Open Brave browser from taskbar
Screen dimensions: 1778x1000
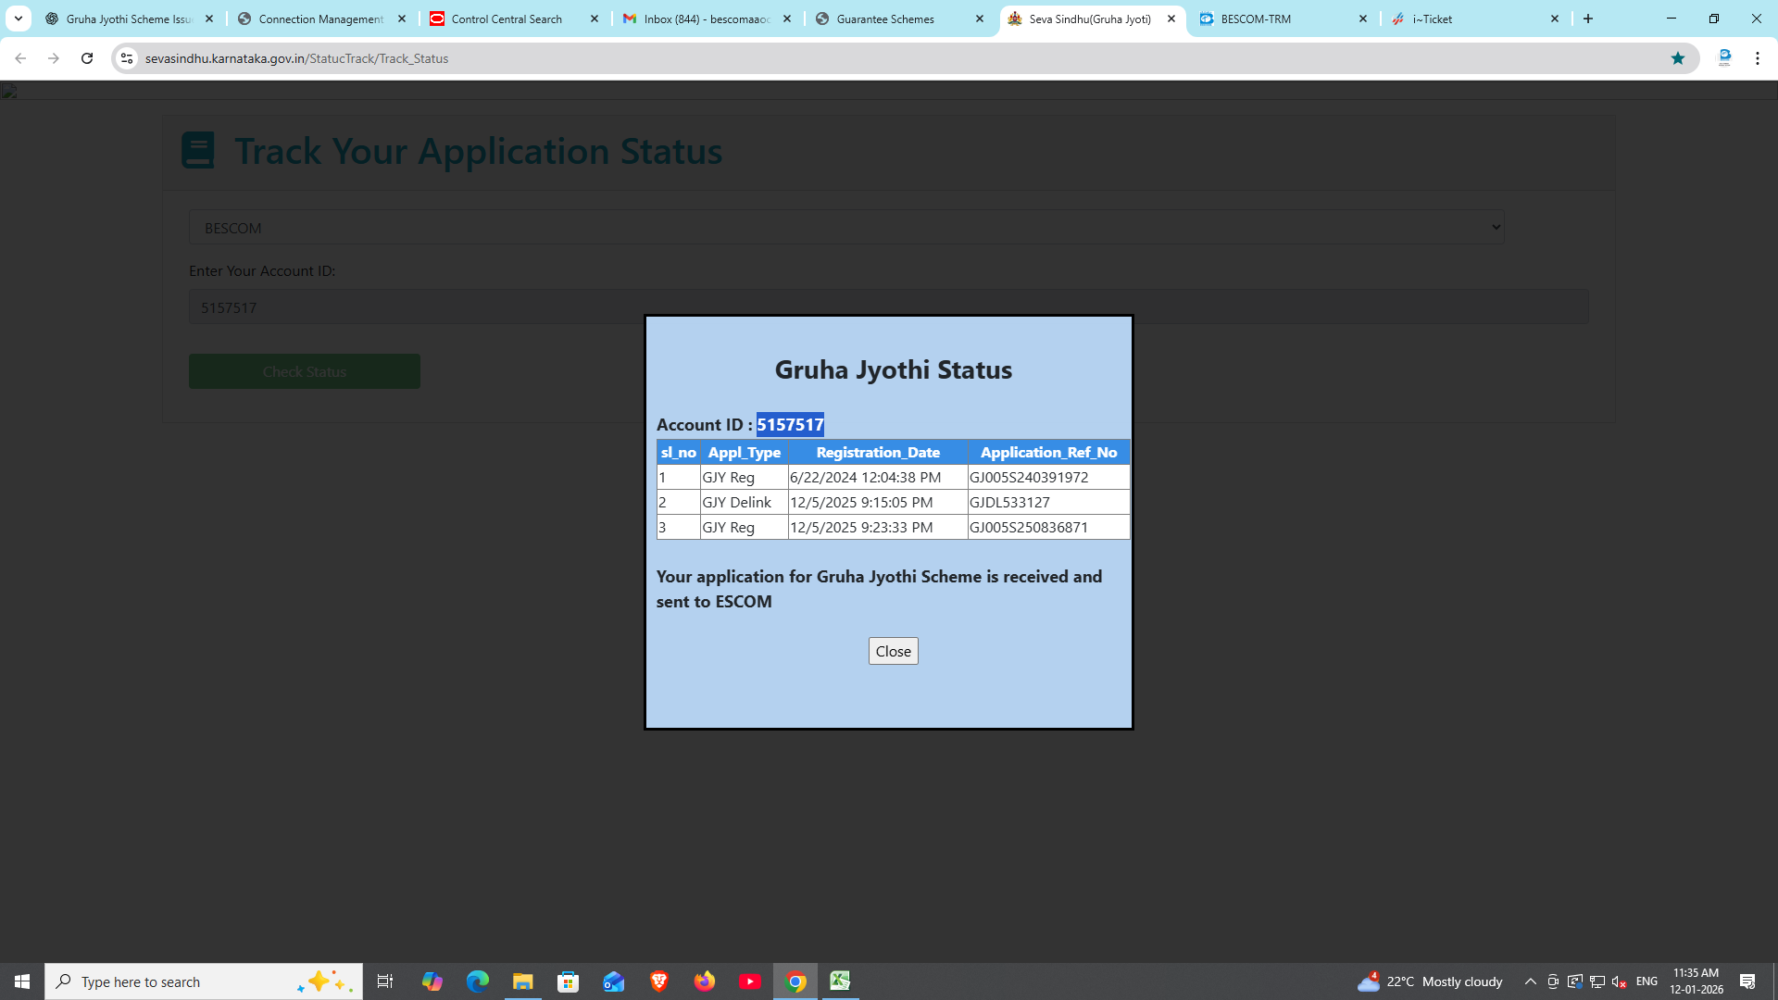pyautogui.click(x=659, y=981)
